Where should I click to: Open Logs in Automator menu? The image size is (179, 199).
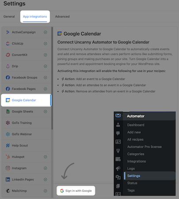coord(131,168)
